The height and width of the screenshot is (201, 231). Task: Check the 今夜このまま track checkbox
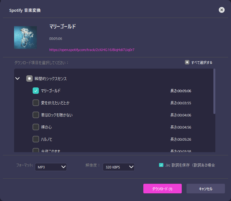click(36, 150)
